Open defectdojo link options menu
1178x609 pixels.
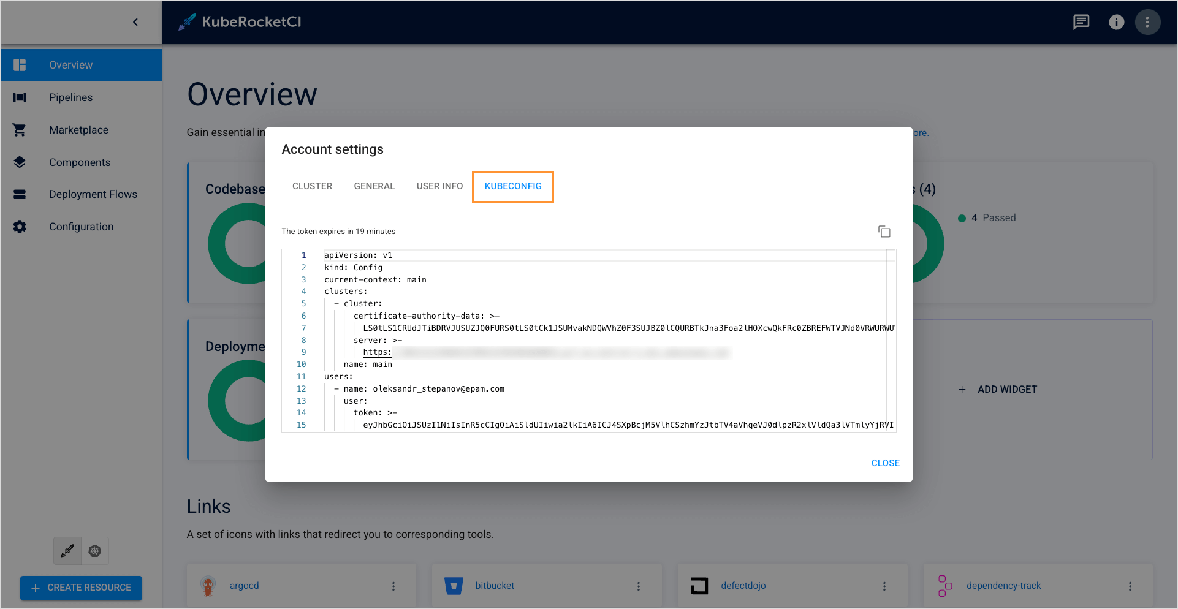[x=884, y=586]
